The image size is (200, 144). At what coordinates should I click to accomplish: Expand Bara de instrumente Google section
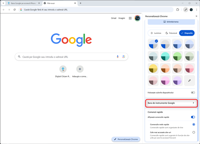(171, 103)
